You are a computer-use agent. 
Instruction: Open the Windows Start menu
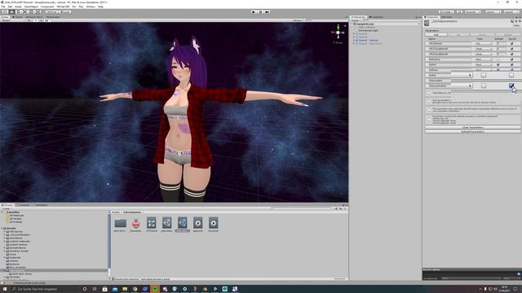[x=5, y=289]
